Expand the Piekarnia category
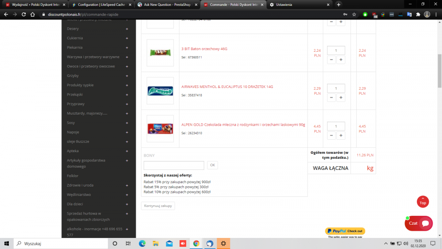442x249 pixels. click(127, 48)
